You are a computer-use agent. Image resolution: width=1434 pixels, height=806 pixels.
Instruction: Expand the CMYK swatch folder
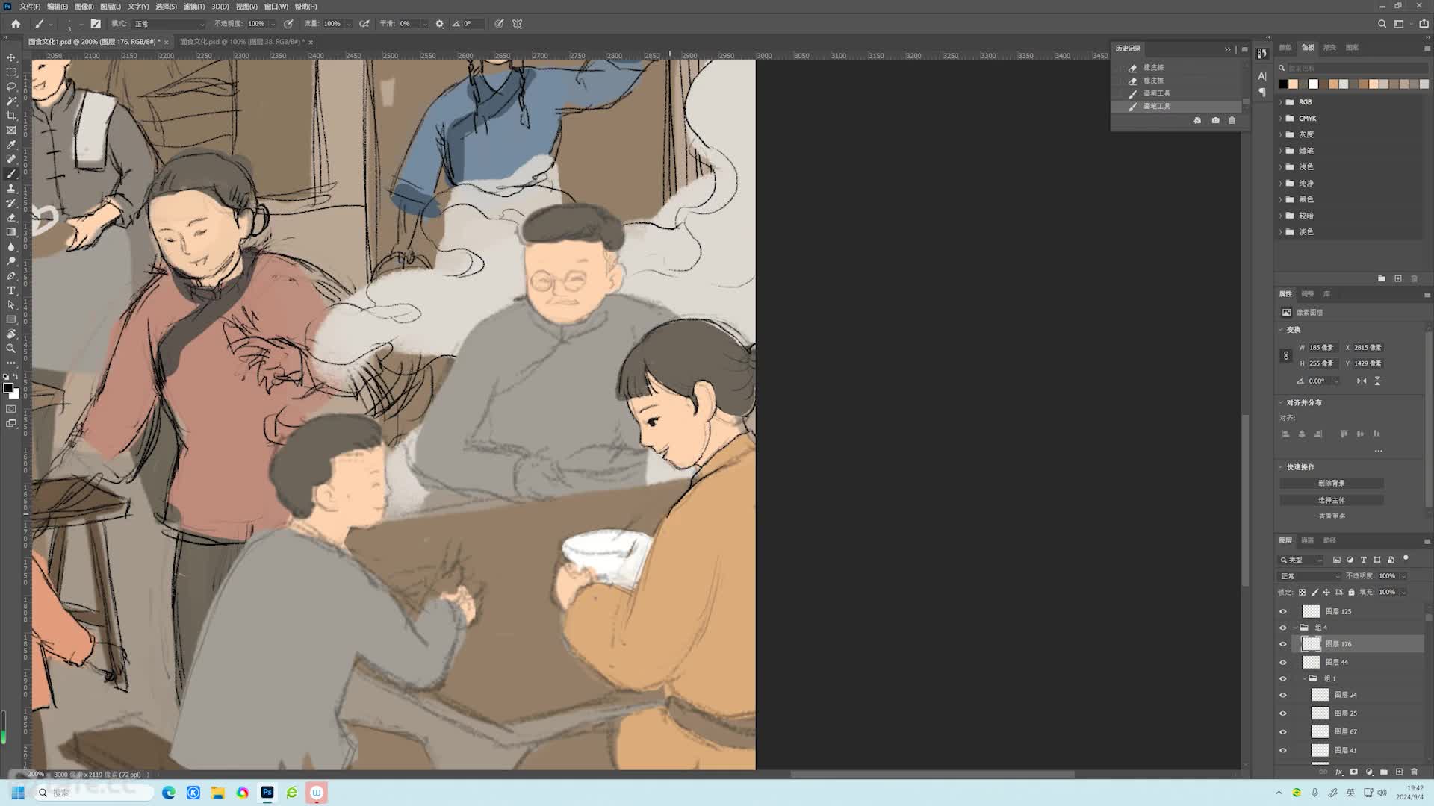pyautogui.click(x=1281, y=119)
